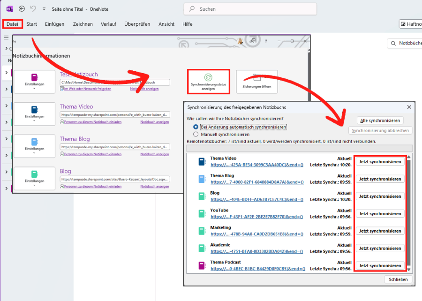Click the Back arrow in title bar
The image size is (422, 301).
coord(22,9)
